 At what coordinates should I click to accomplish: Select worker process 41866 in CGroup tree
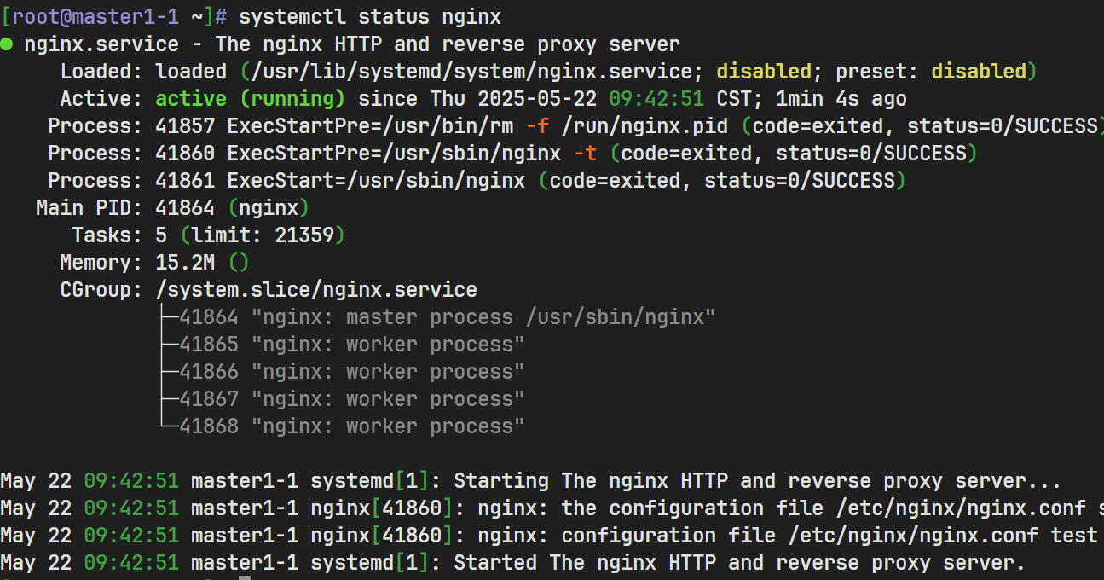tap(351, 372)
